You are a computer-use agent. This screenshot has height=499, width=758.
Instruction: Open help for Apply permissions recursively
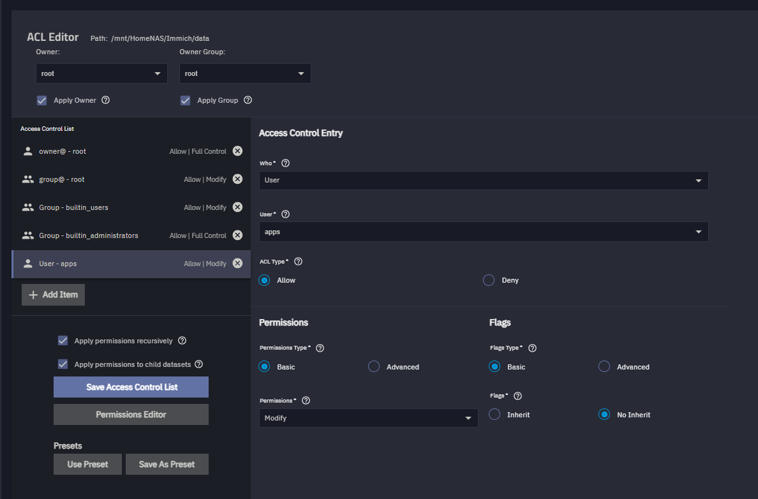[182, 341]
